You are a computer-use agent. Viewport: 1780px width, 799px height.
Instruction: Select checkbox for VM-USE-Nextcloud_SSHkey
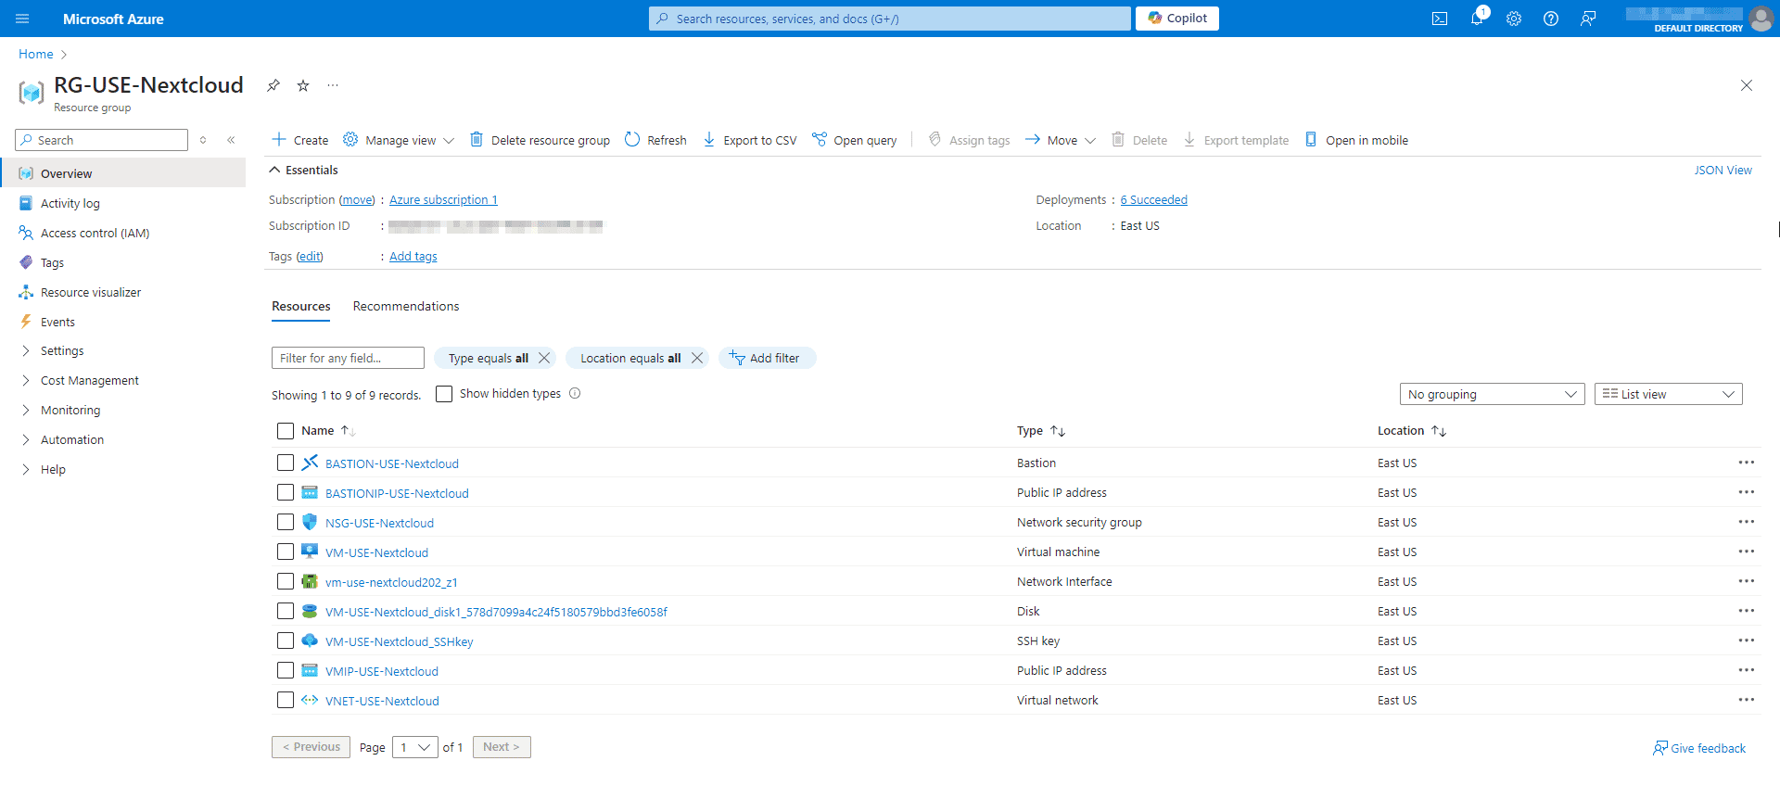[x=286, y=640]
